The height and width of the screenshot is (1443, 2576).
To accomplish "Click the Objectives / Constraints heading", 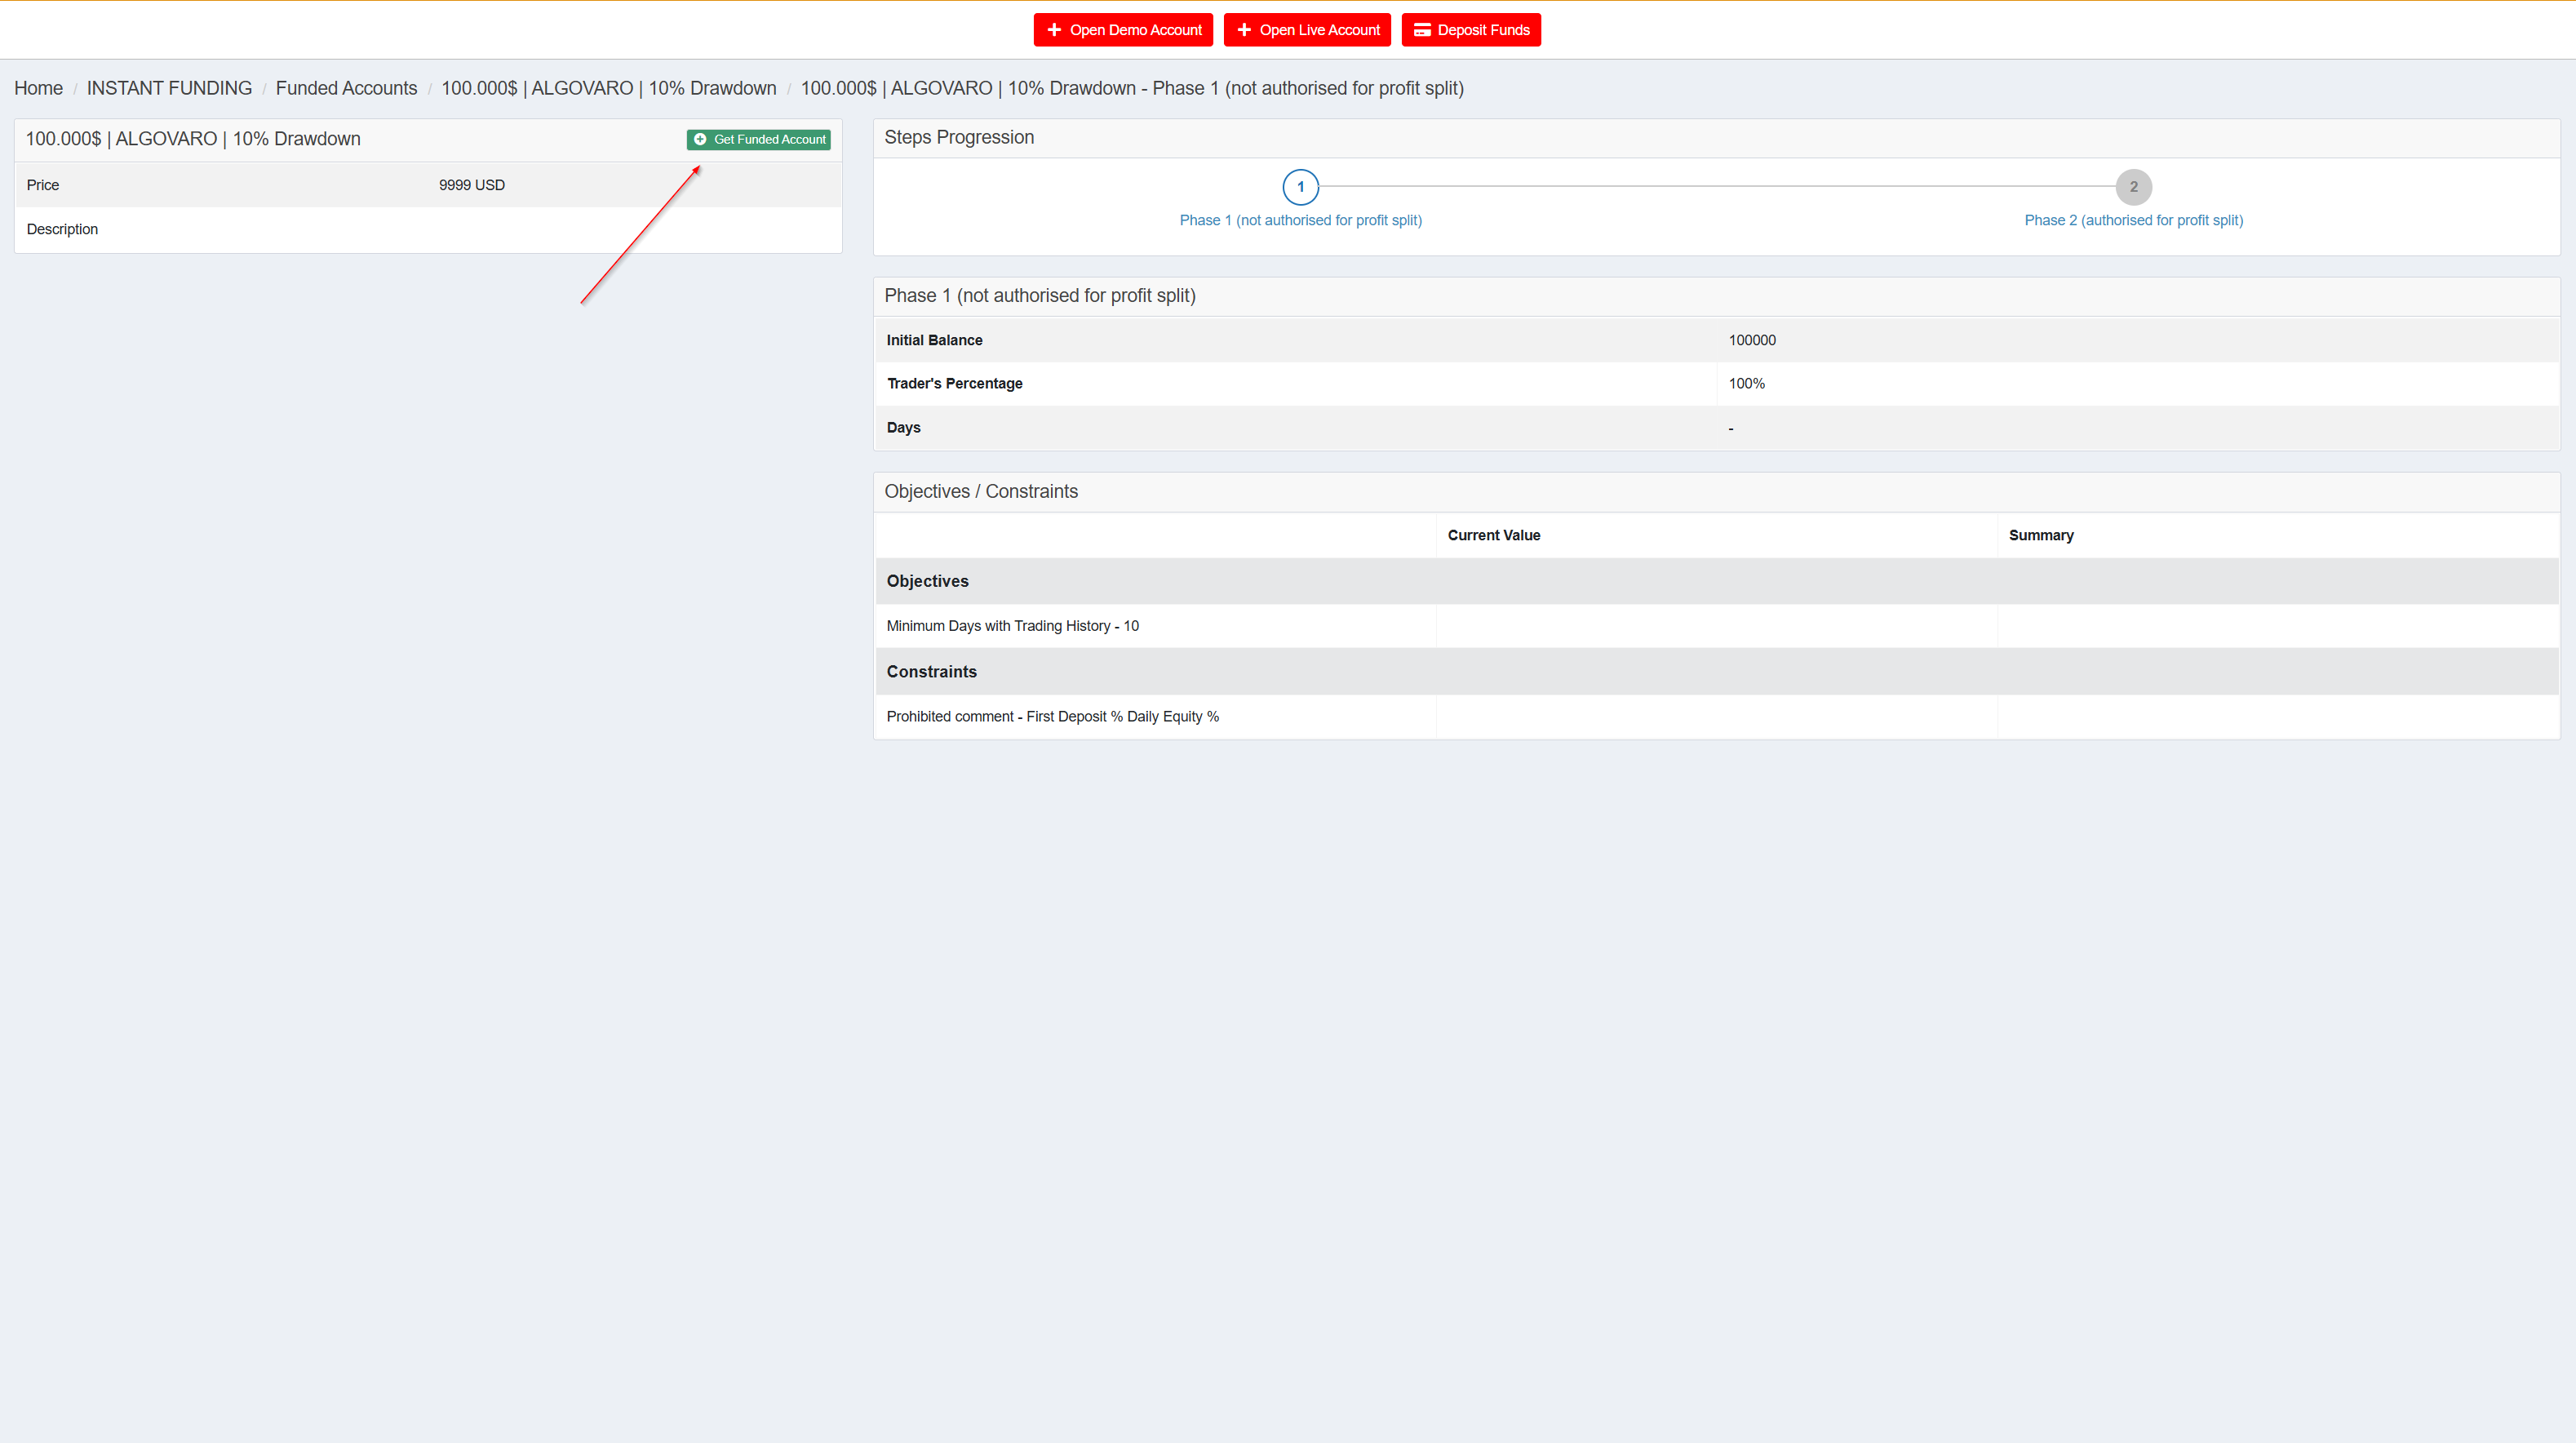I will (981, 491).
